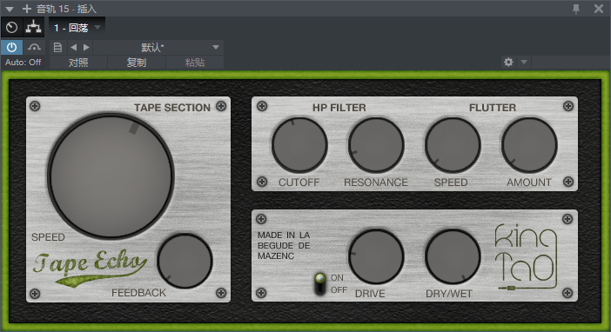Click the FEEDBACK knob
Screen dimensions: 611x332
pyautogui.click(x=185, y=261)
